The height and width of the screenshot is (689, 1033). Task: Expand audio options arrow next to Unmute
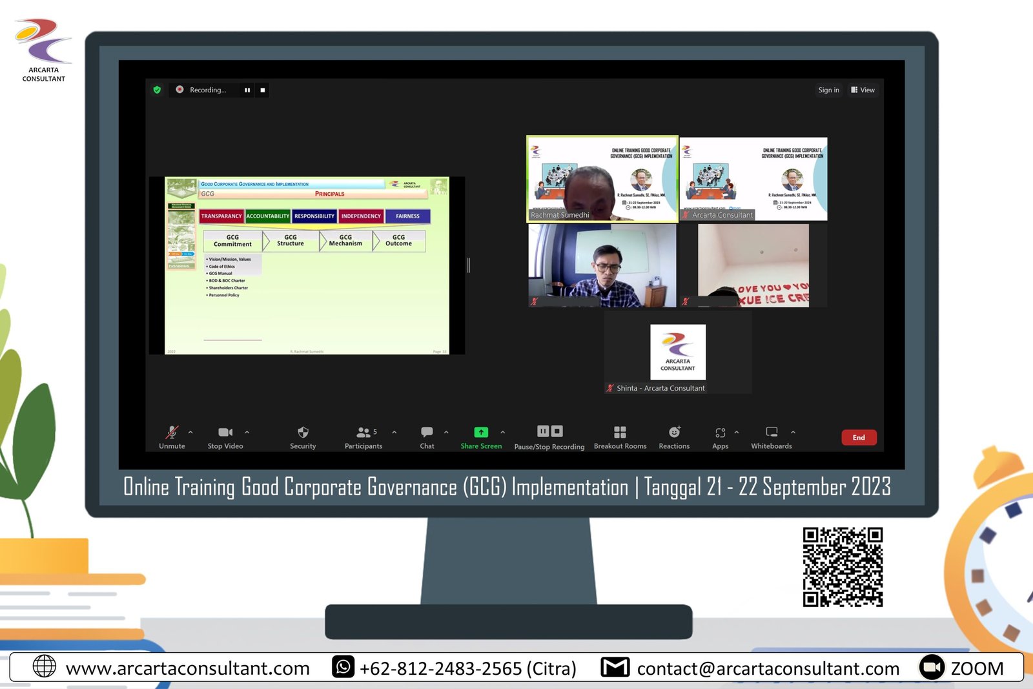(190, 432)
